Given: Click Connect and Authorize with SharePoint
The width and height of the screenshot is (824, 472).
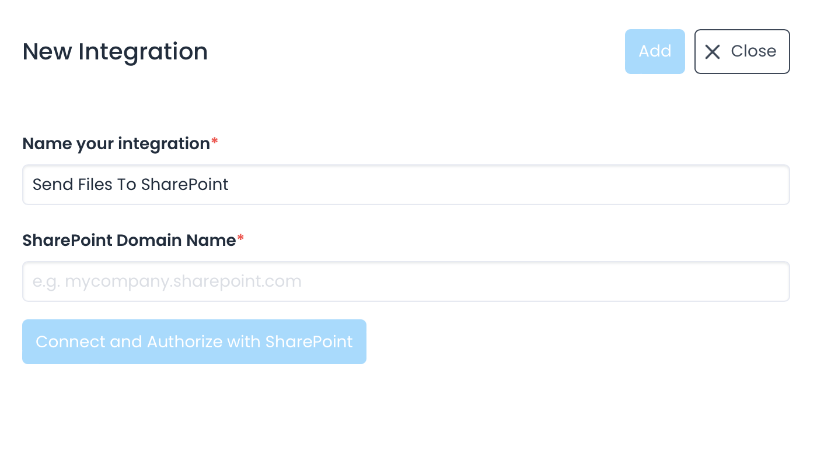Looking at the screenshot, I should [194, 341].
